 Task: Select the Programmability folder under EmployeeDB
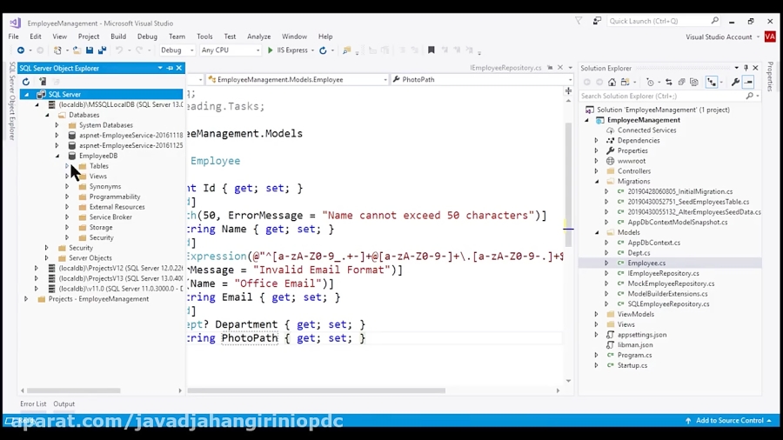(x=114, y=197)
